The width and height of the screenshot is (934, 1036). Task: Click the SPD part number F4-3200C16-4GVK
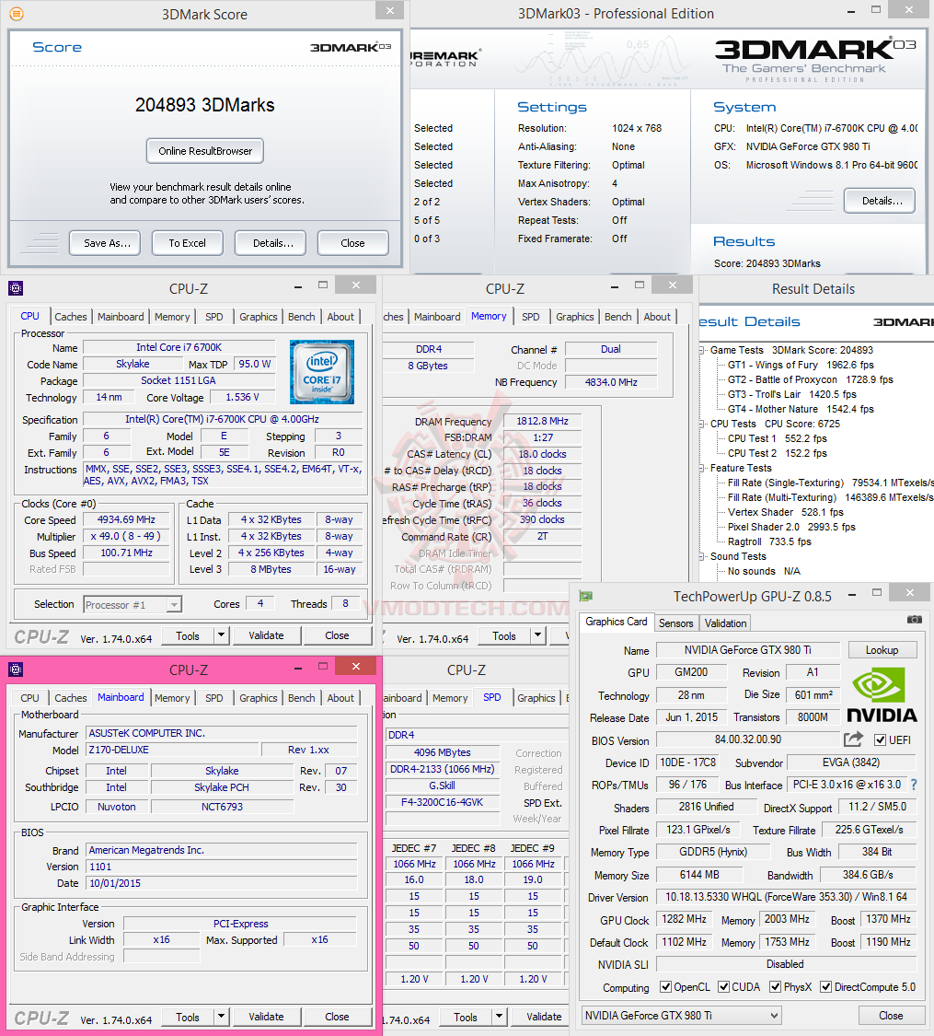(443, 802)
